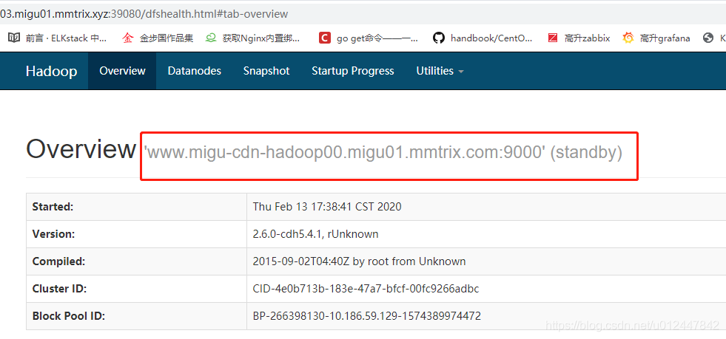The width and height of the screenshot is (726, 339).
Task: Click the ELKstack bookmark book icon
Action: point(14,38)
